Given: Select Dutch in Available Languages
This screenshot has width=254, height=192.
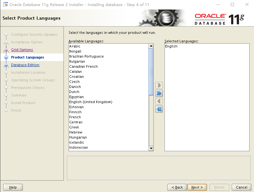Looking at the screenshot, I should (109, 92).
